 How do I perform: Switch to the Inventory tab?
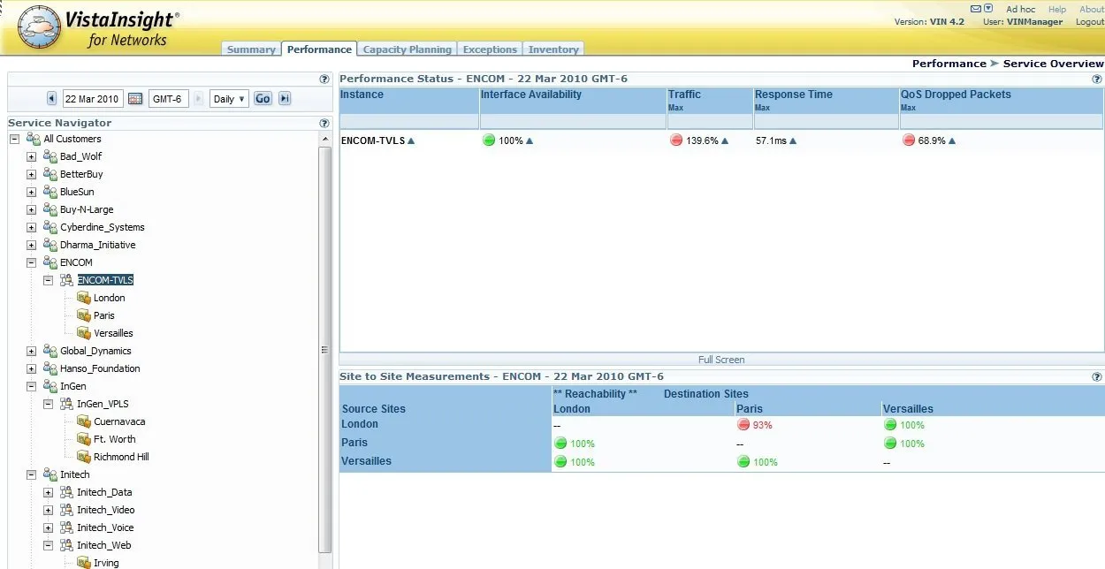point(553,49)
